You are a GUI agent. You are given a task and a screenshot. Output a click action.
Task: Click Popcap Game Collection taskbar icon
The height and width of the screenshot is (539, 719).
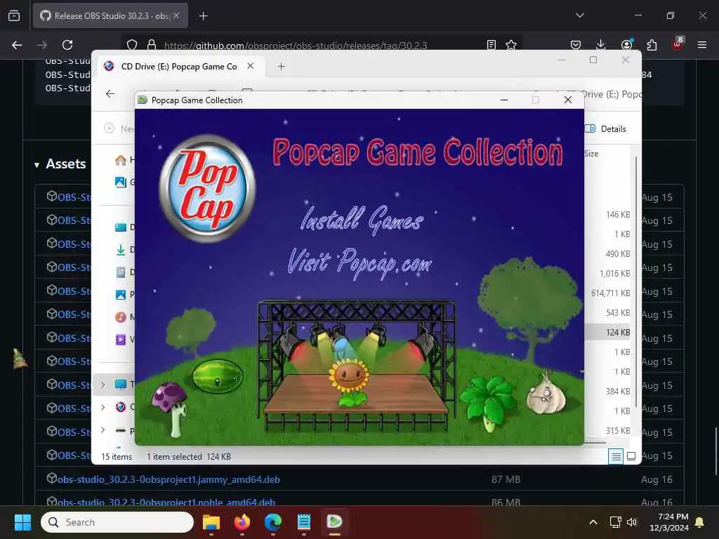(x=334, y=522)
